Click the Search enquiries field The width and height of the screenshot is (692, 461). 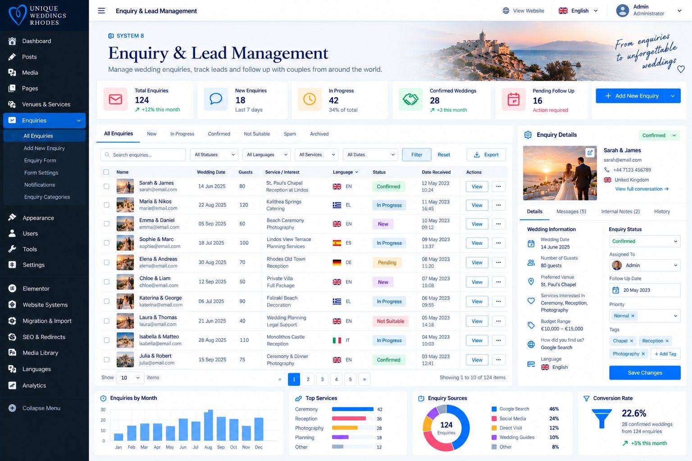click(143, 155)
